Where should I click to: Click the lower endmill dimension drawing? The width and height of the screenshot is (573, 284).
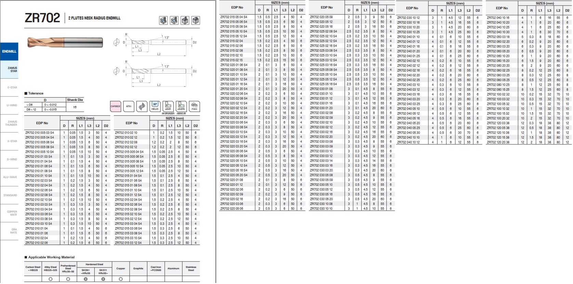point(155,73)
